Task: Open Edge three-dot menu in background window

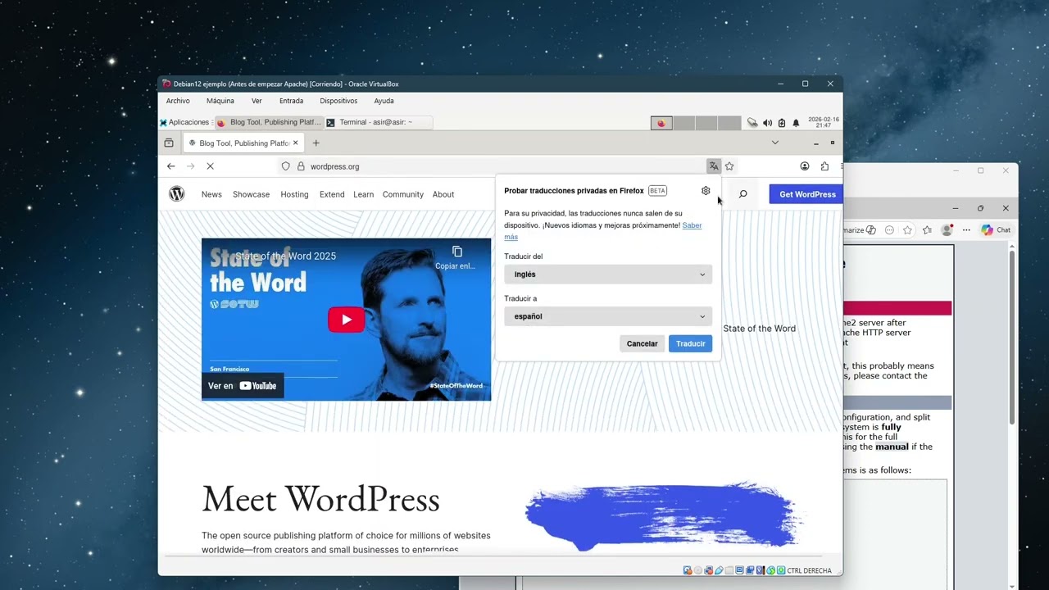Action: pyautogui.click(x=965, y=230)
